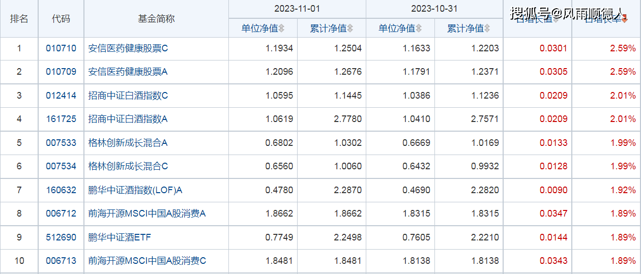Screen dimensions: 641x274
Task: Open fund code 512690 link
Action: click(61, 237)
